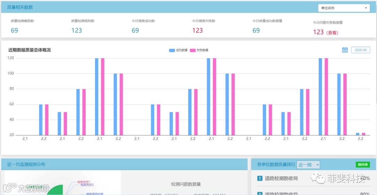Viewport: 377px width, 195px height.
Task: Select the 质量检测模型数 label
Action: pyautogui.click(x=22, y=21)
